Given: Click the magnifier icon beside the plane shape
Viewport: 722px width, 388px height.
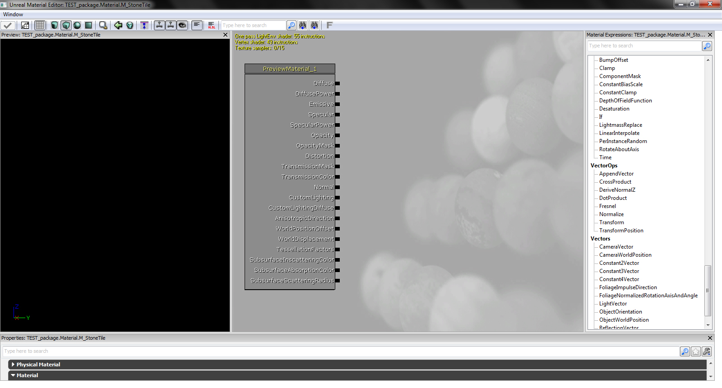Looking at the screenshot, I should [x=103, y=25].
